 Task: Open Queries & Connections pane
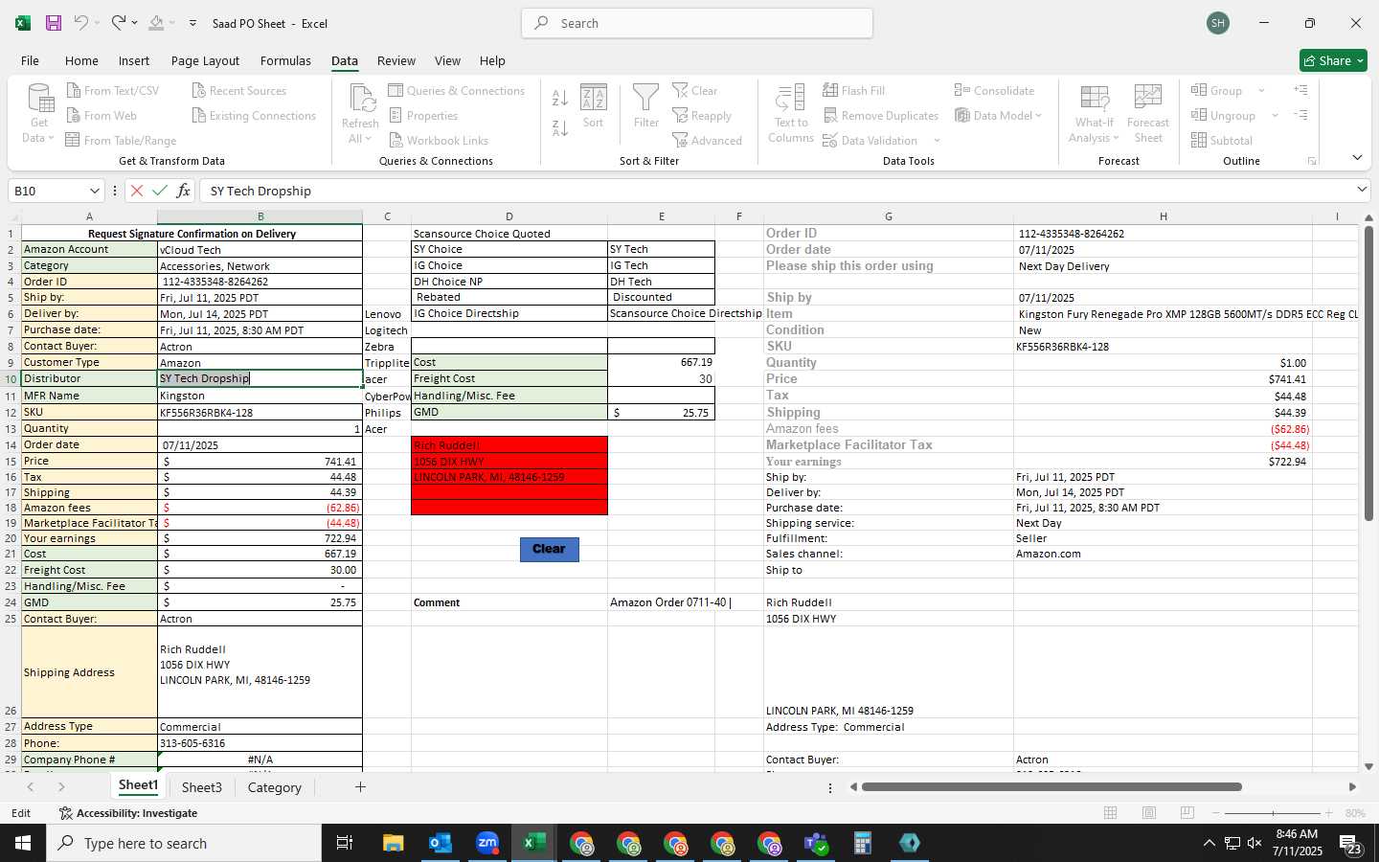pyautogui.click(x=456, y=90)
